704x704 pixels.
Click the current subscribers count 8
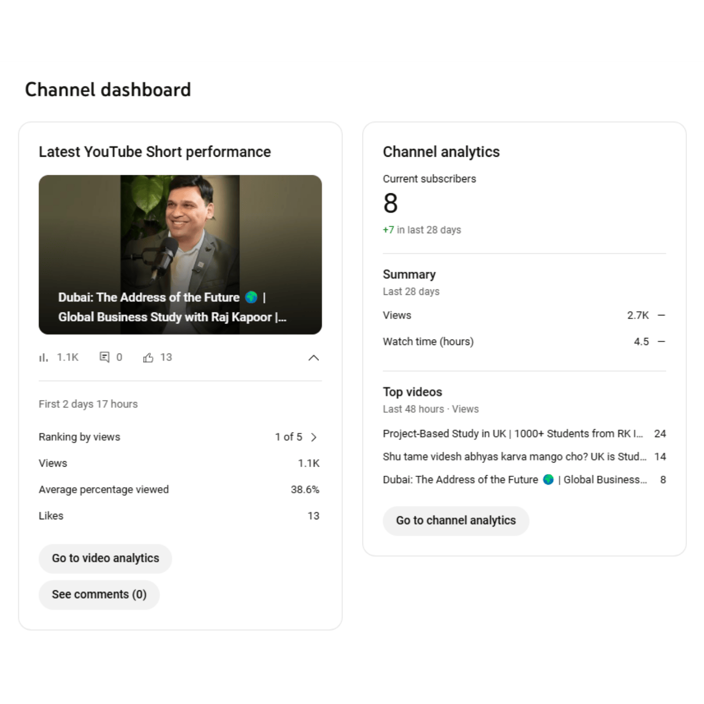(x=391, y=203)
